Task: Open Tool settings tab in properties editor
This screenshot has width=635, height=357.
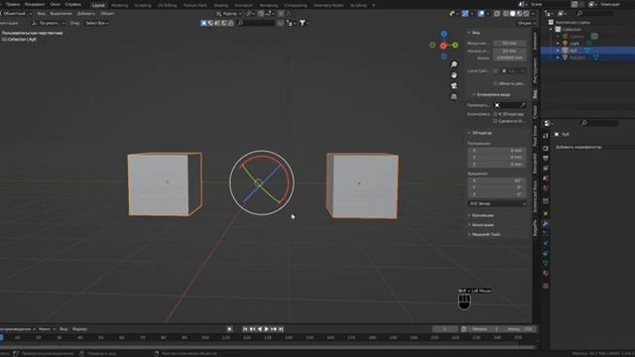Action: click(x=546, y=136)
